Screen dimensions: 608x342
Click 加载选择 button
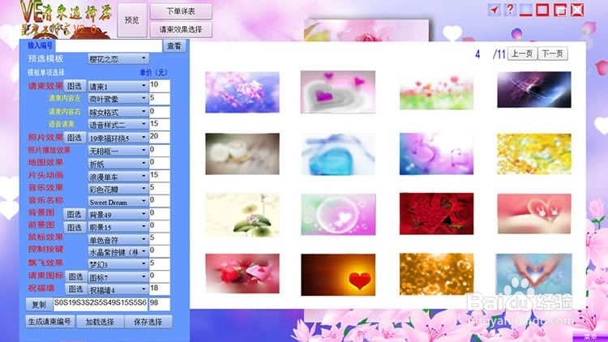point(100,322)
